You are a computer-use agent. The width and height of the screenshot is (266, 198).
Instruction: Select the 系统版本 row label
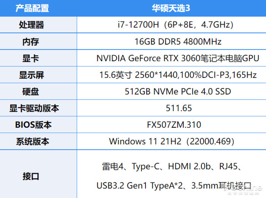32,141
